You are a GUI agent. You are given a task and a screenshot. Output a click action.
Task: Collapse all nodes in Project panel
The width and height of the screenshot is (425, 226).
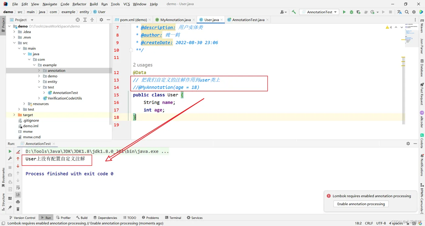92,20
